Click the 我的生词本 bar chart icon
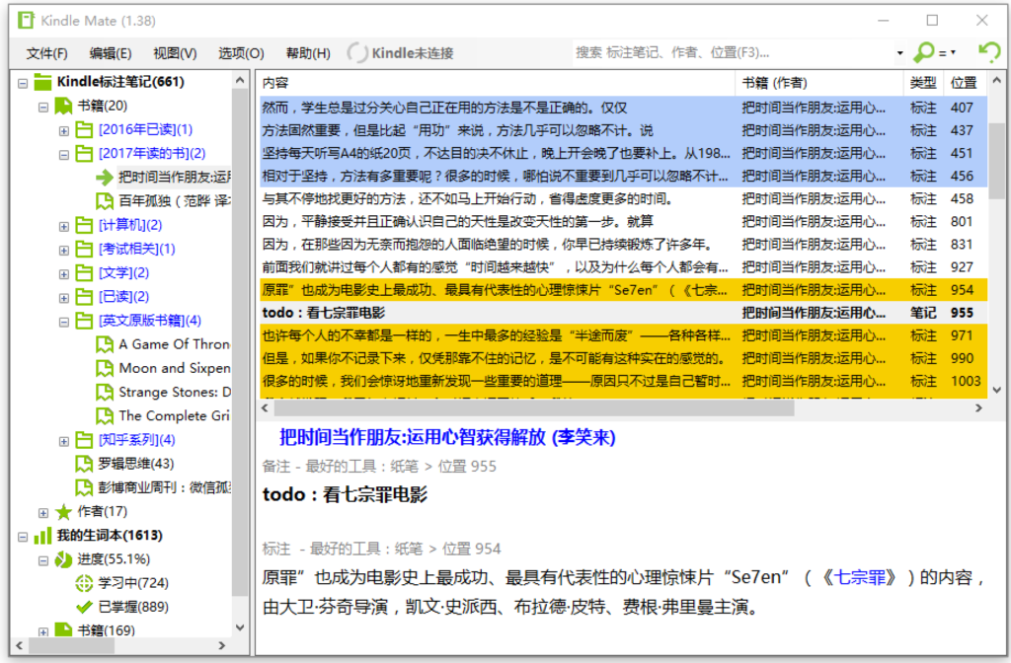 tap(42, 536)
